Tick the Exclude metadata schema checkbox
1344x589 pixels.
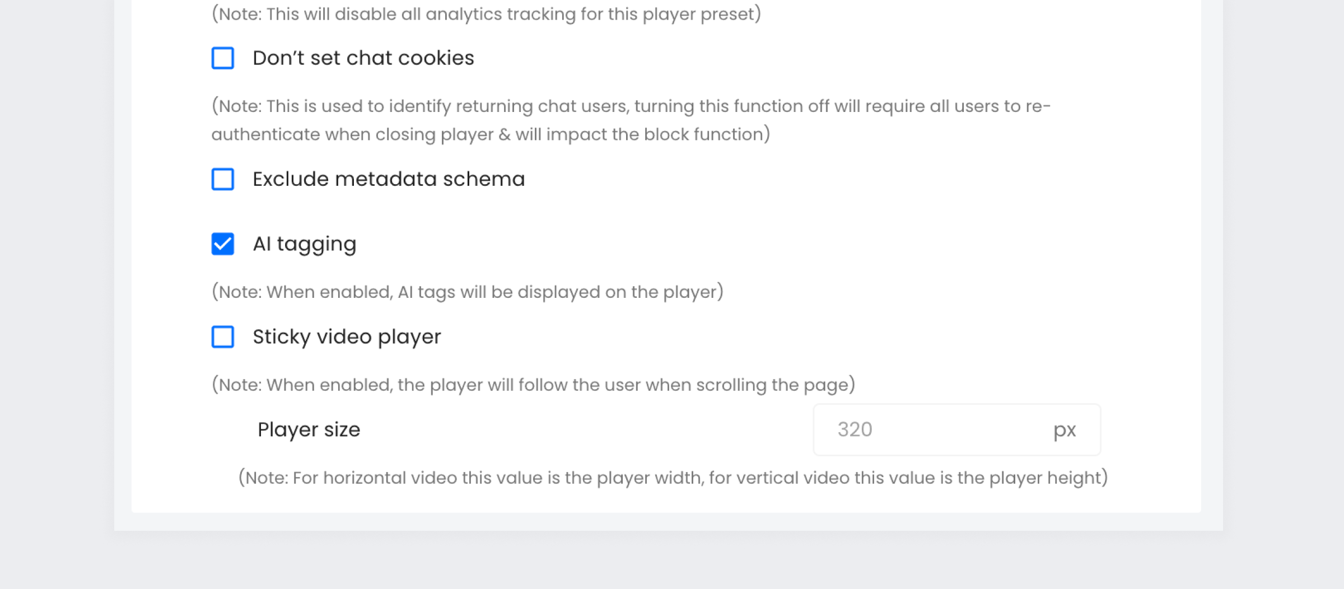[222, 179]
